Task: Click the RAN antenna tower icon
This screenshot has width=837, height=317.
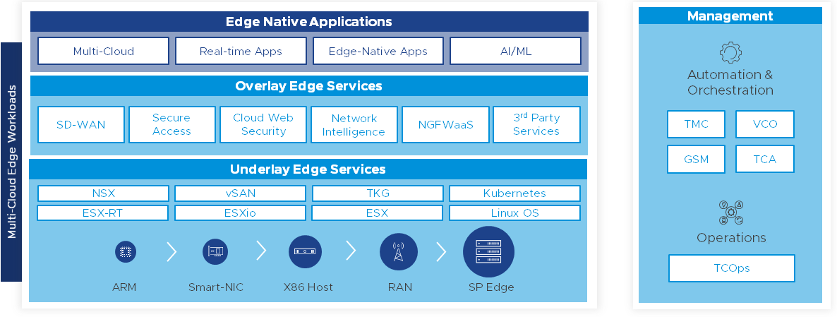Action: click(x=399, y=252)
